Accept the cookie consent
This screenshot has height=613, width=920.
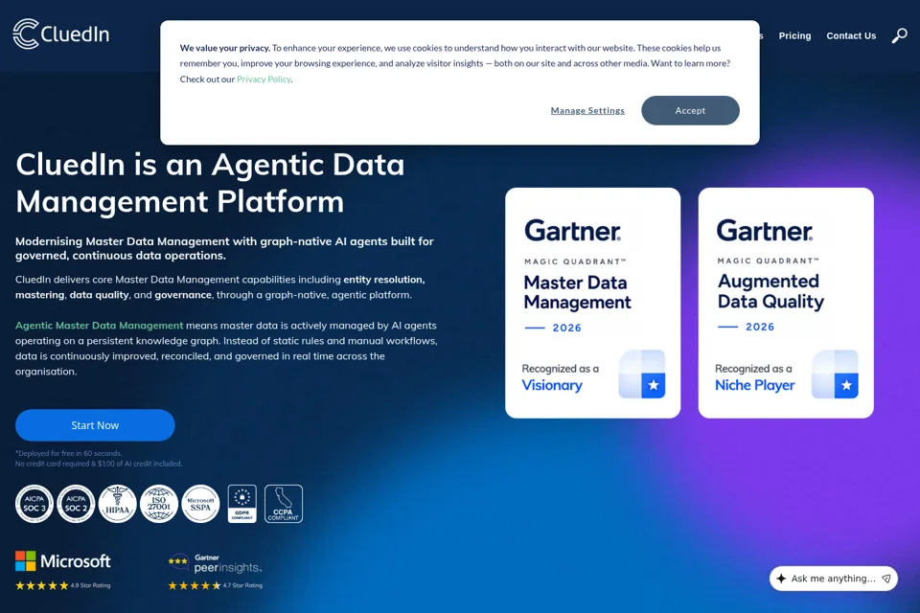tap(690, 110)
